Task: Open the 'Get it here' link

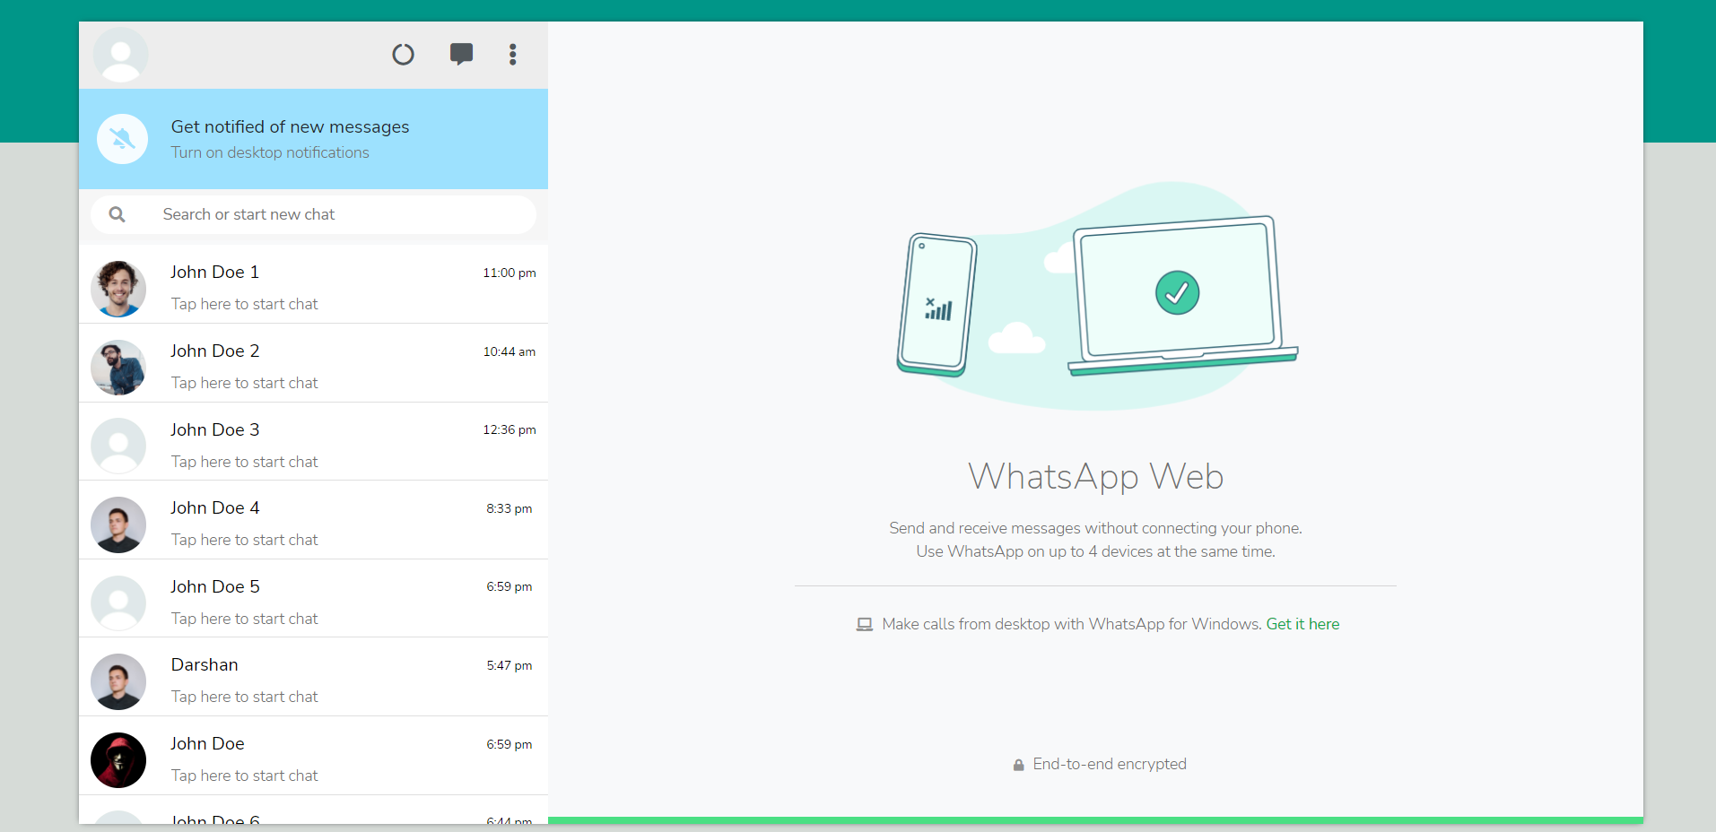Action: pos(1302,624)
